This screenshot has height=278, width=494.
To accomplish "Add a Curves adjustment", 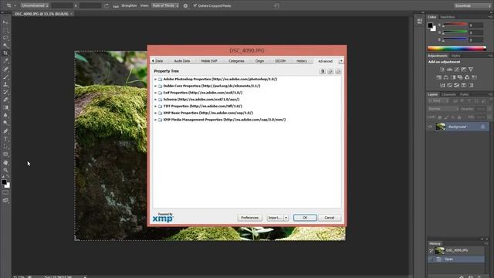I will click(x=457, y=69).
